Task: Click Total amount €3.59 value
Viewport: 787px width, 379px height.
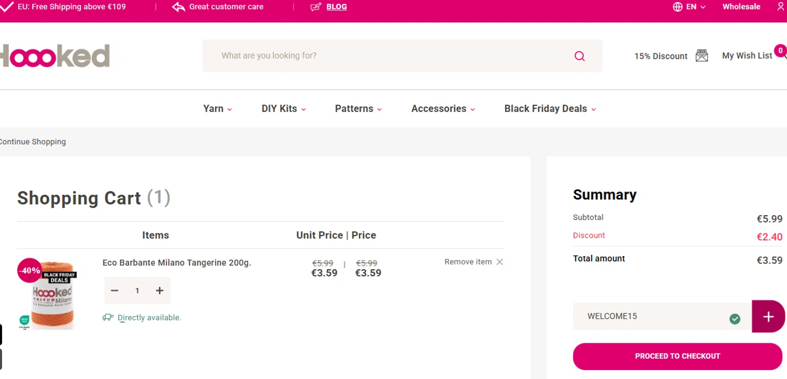Action: (x=769, y=260)
